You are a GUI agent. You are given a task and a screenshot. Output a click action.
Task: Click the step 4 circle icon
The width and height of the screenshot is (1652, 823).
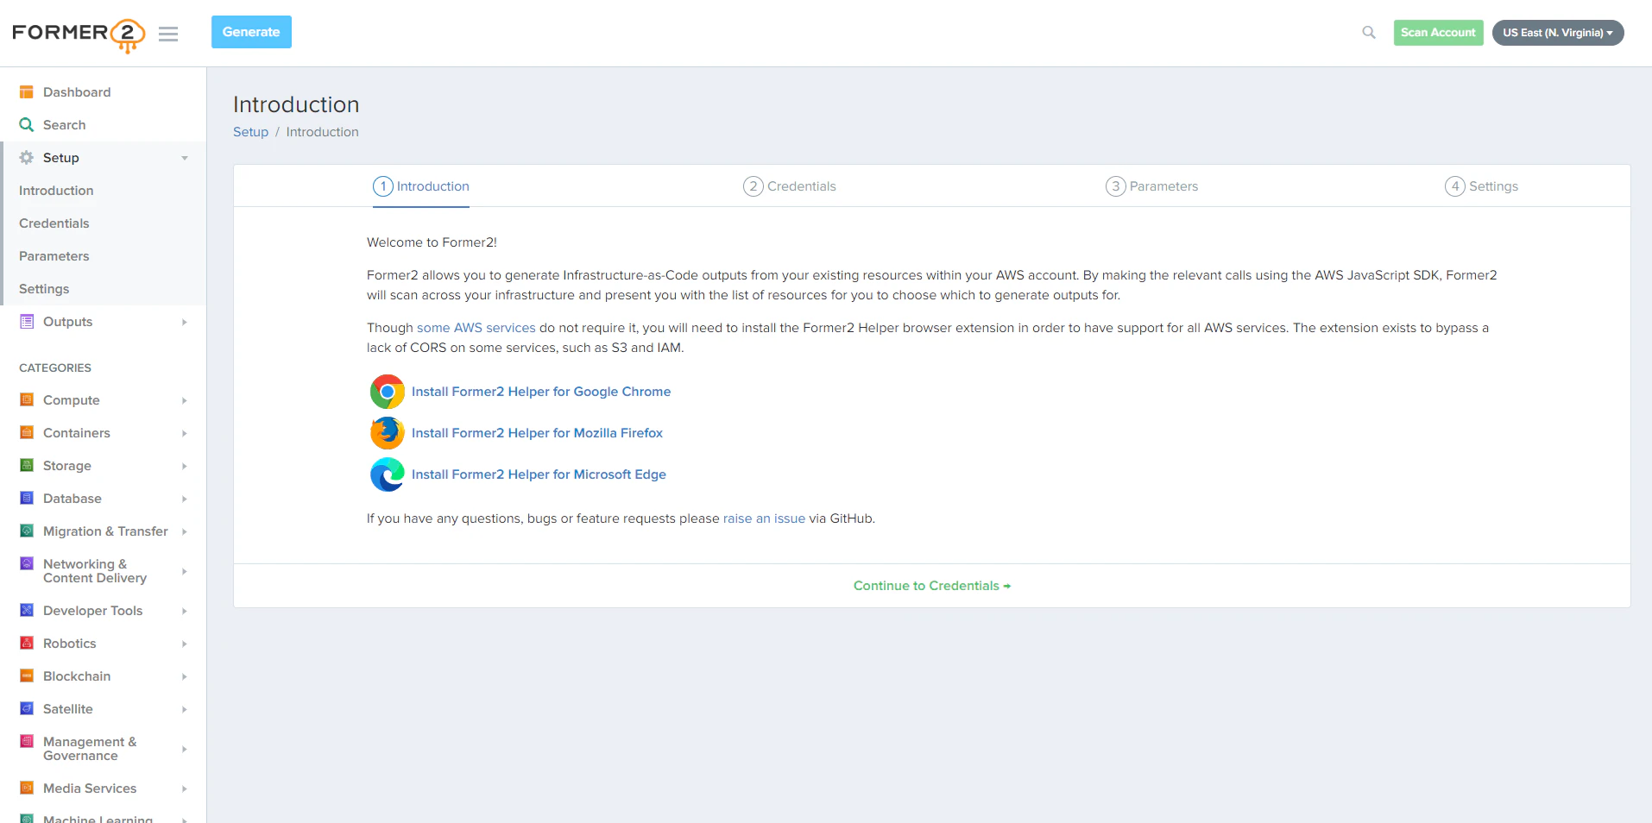[1455, 186]
